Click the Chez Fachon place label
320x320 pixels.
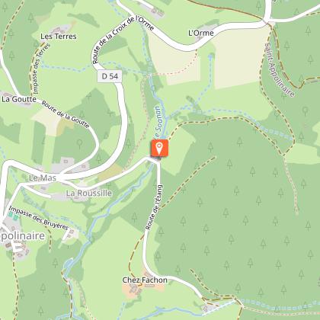click(145, 280)
